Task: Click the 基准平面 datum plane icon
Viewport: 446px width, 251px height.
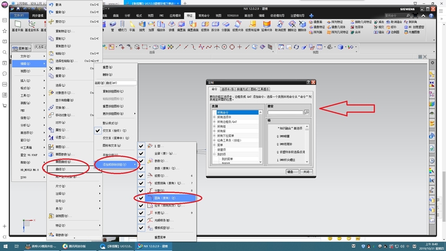Action: [x=18, y=24]
